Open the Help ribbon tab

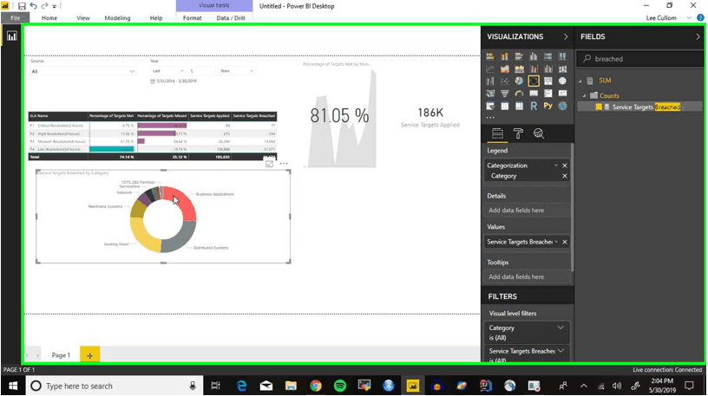[156, 18]
